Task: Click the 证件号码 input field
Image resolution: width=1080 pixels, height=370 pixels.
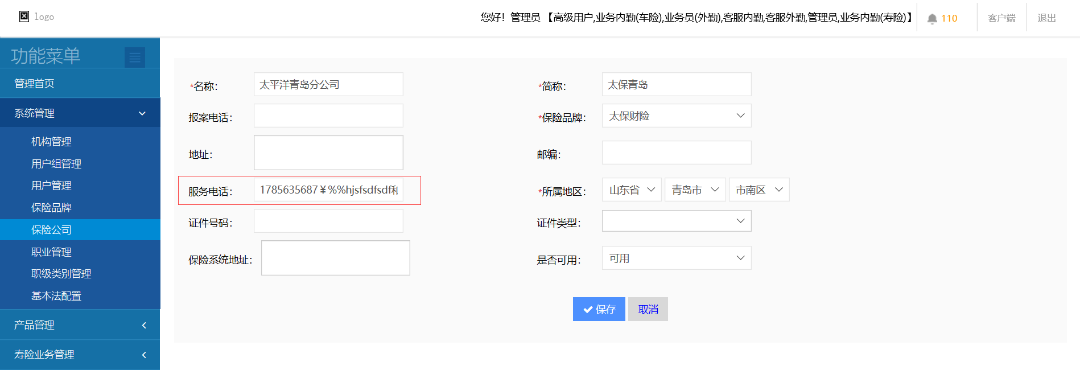Action: point(328,221)
